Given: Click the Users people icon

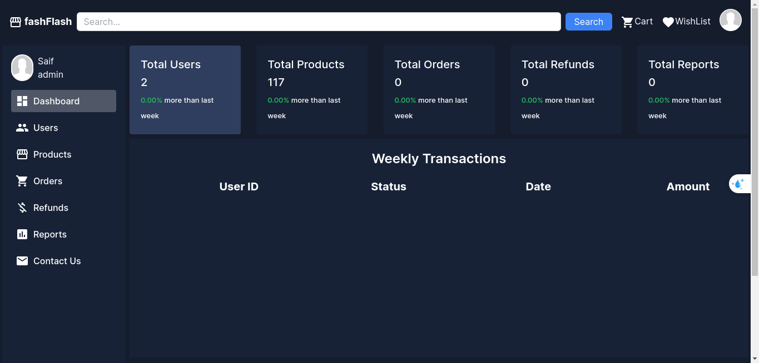Looking at the screenshot, I should (x=22, y=128).
